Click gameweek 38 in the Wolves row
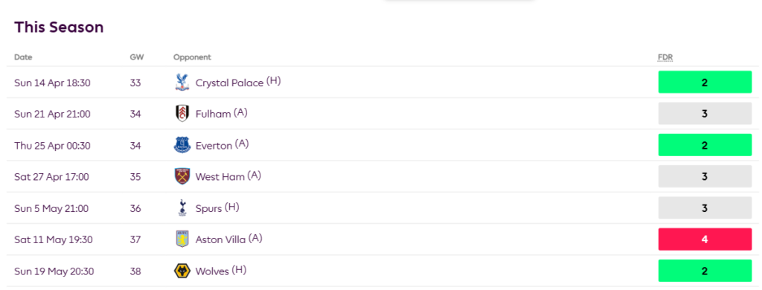The image size is (762, 290). pyautogui.click(x=135, y=271)
